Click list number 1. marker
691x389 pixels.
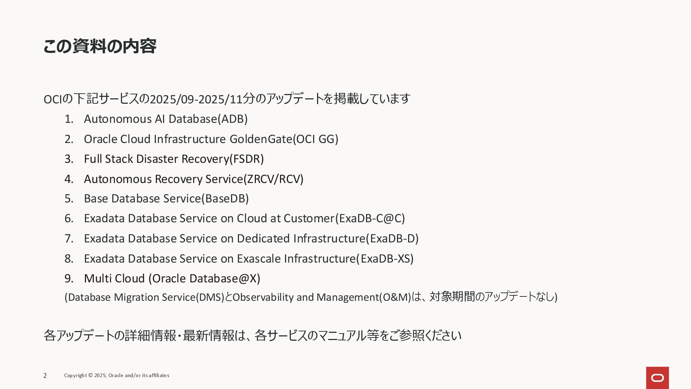[69, 119]
